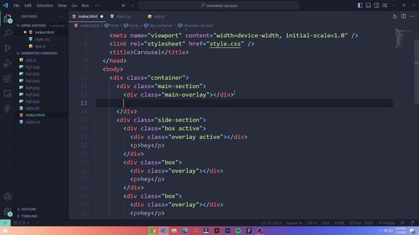Open notifications bell in status bar
The width and height of the screenshot is (419, 235).
click(412, 223)
